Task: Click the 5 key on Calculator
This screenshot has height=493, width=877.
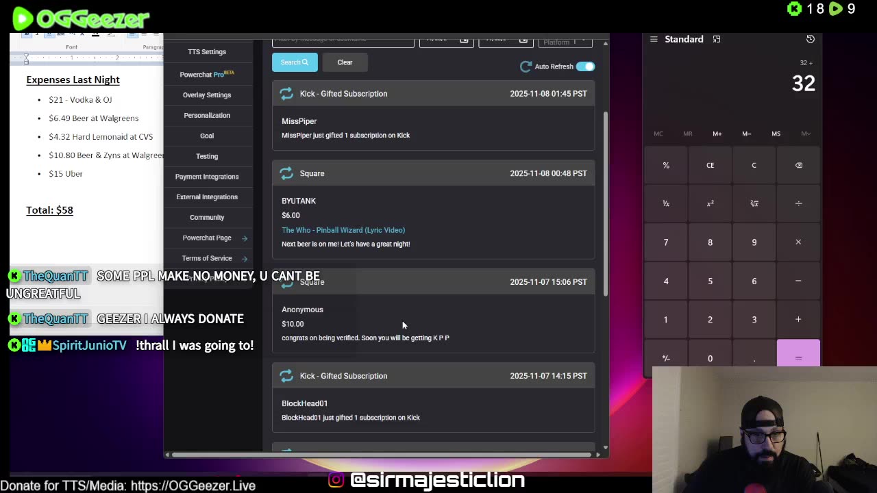Action: [710, 281]
